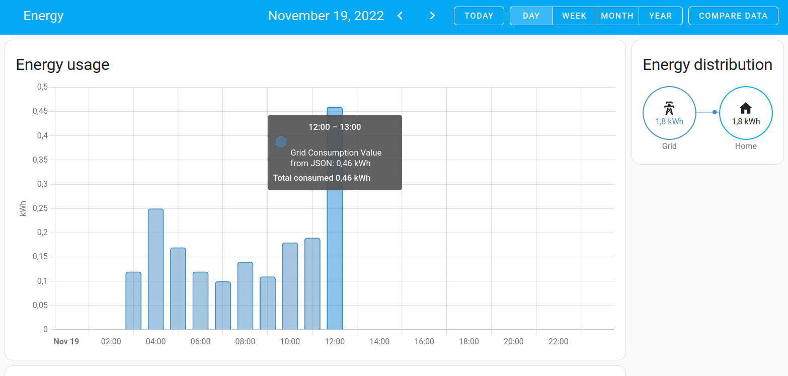Open the COMPARE DATA option
Viewport: 788px width, 376px height.
click(733, 16)
